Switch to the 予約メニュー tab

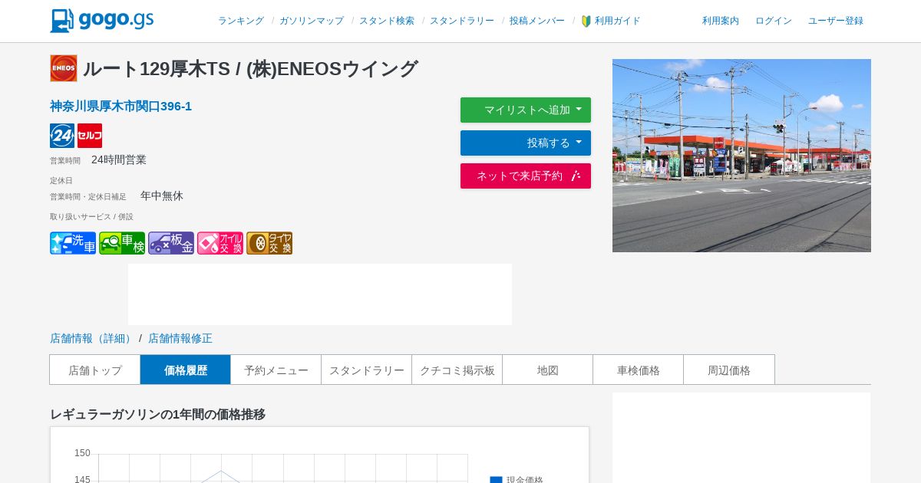point(276,370)
